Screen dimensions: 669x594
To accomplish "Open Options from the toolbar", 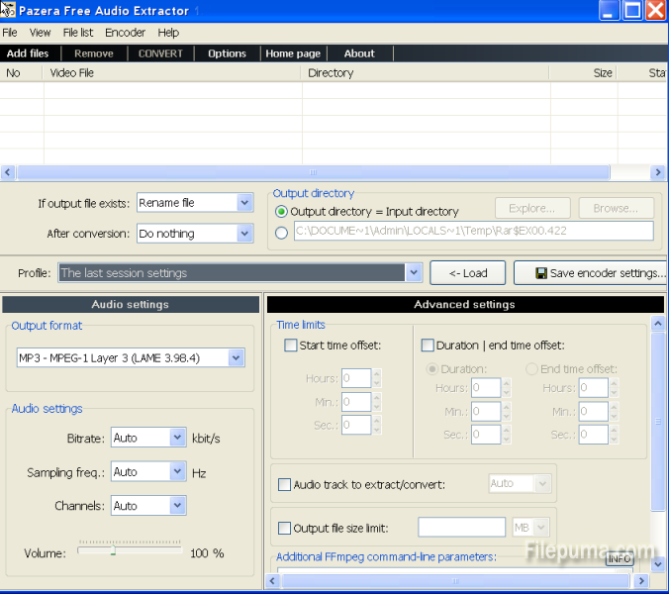I will [x=227, y=53].
